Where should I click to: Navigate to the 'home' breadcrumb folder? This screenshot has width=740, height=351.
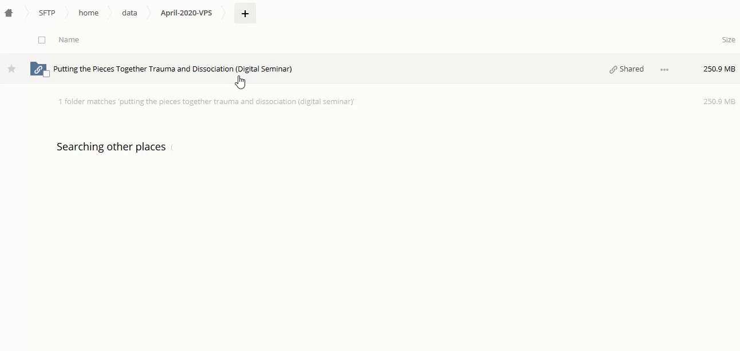88,13
